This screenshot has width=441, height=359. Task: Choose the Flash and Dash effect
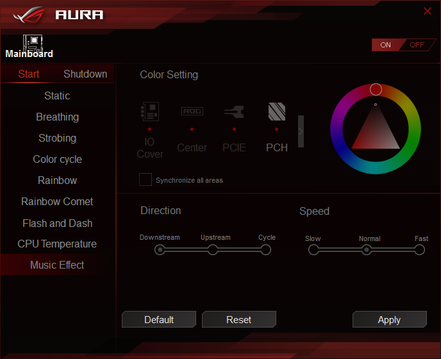tap(57, 223)
